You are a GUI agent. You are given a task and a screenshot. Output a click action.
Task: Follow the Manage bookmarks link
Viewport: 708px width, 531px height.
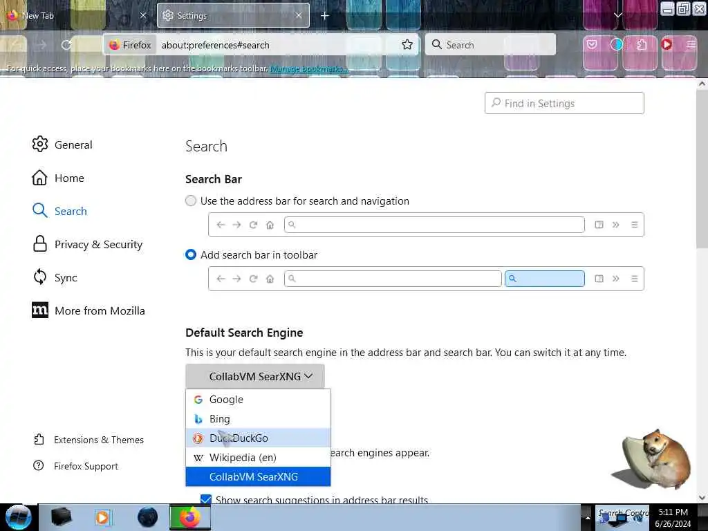pyautogui.click(x=308, y=68)
